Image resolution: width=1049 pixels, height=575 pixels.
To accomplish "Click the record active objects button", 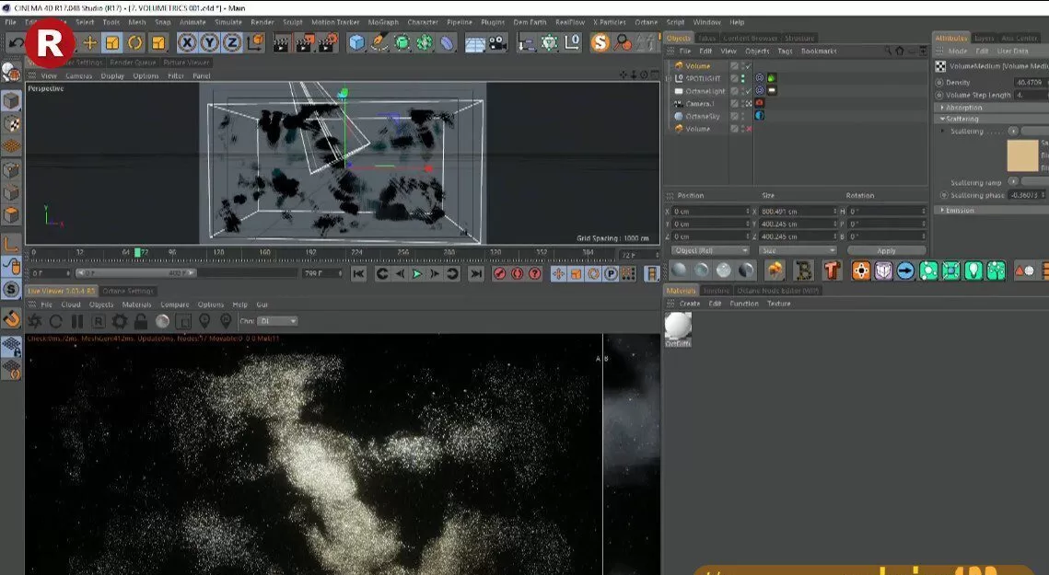I will (x=499, y=273).
